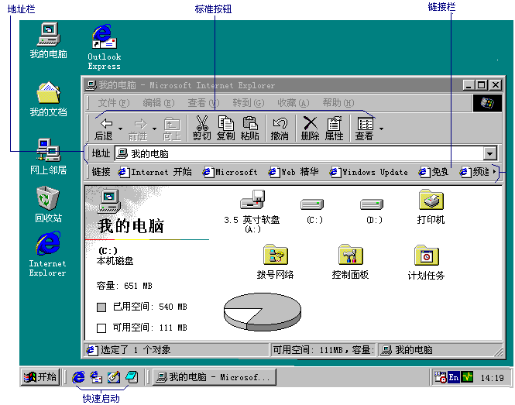Open the 查看(V) menu
The width and height of the screenshot is (515, 405).
[x=204, y=103]
